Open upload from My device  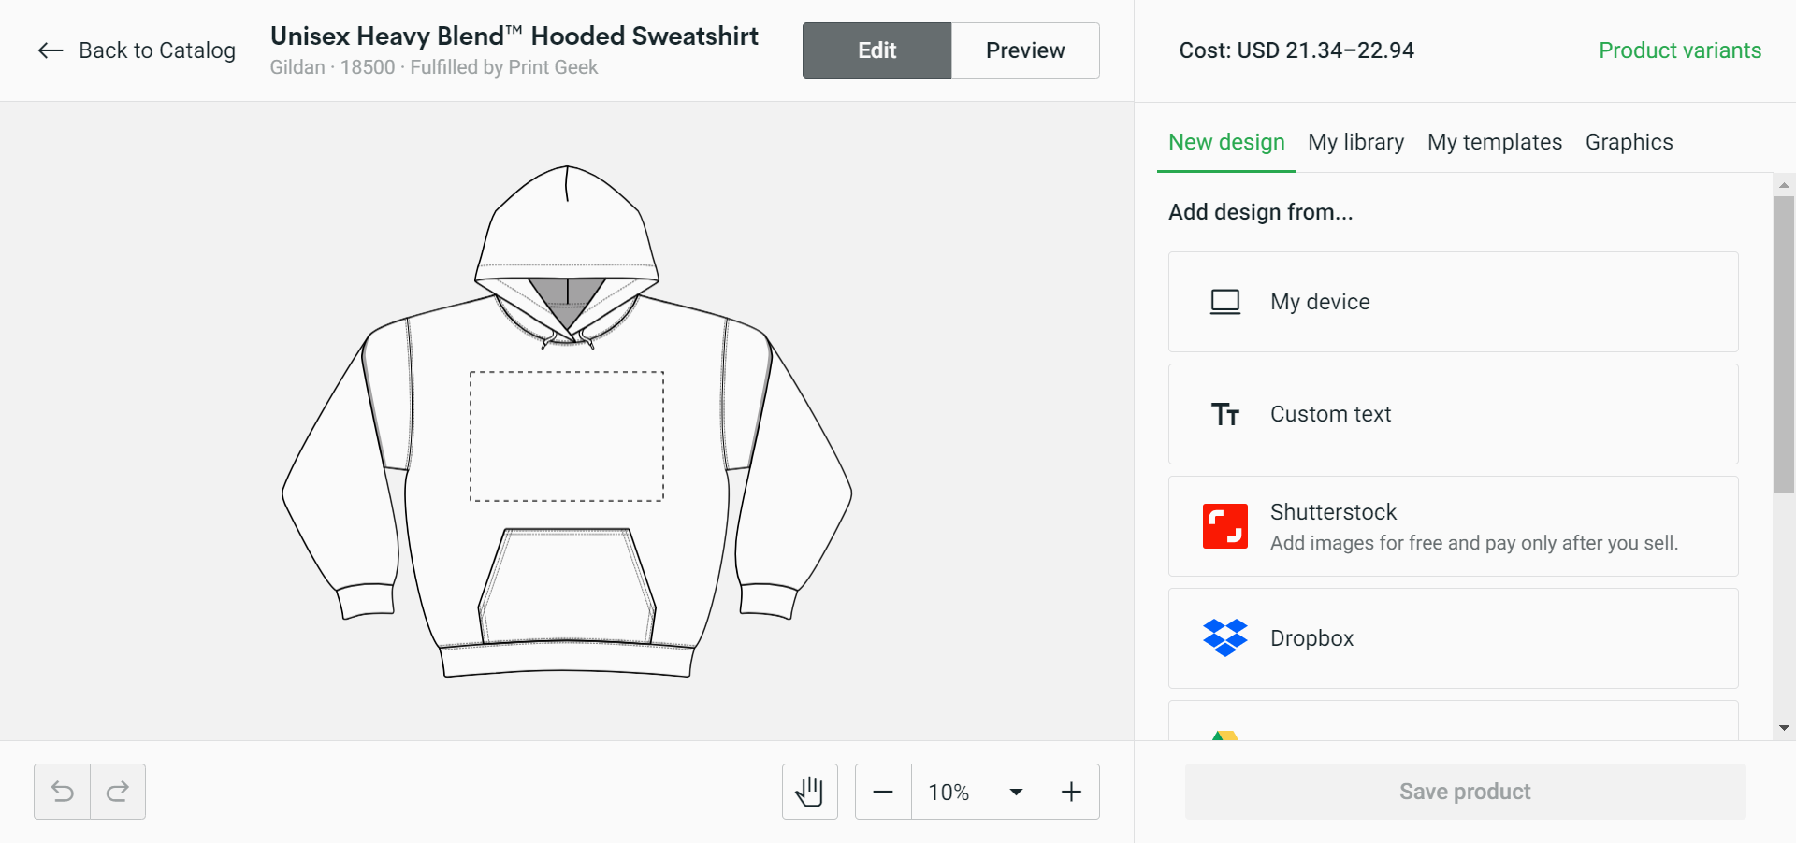[1452, 301]
